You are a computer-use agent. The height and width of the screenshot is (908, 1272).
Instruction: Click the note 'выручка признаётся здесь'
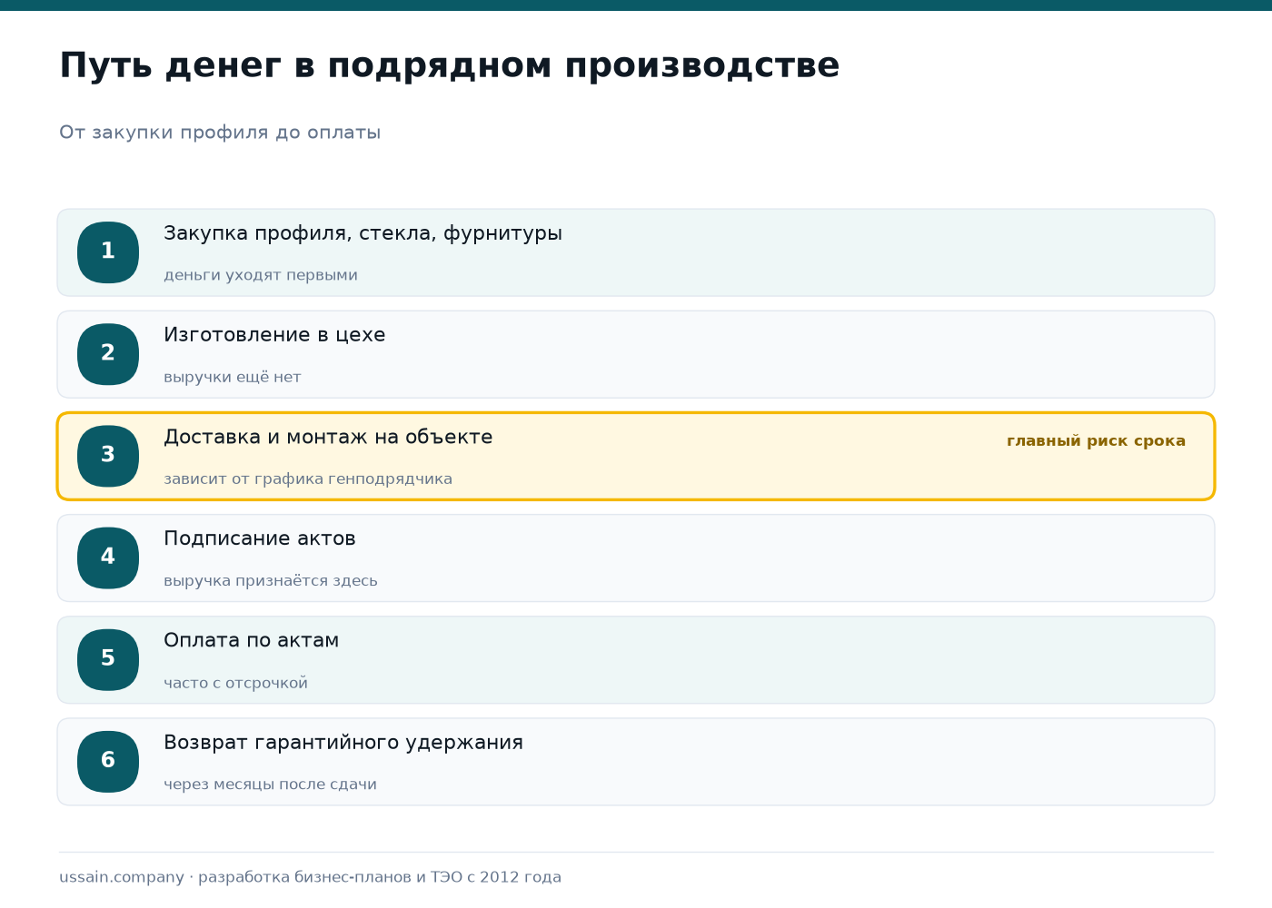point(271,581)
